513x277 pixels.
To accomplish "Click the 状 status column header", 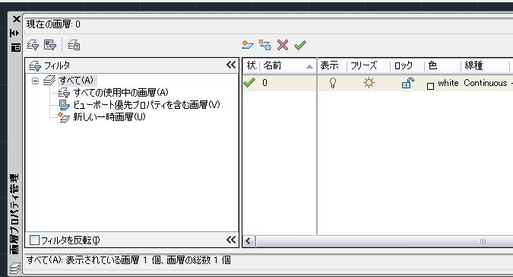I will point(252,65).
